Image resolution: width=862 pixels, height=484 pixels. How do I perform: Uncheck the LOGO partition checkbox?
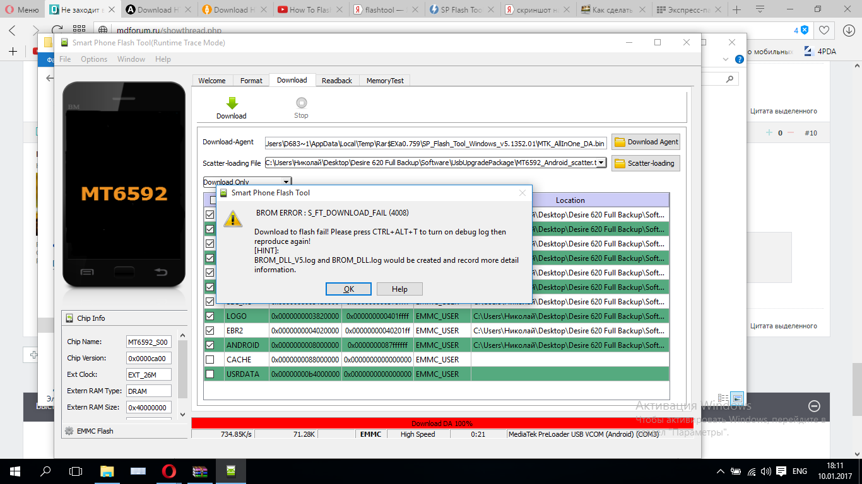210,316
